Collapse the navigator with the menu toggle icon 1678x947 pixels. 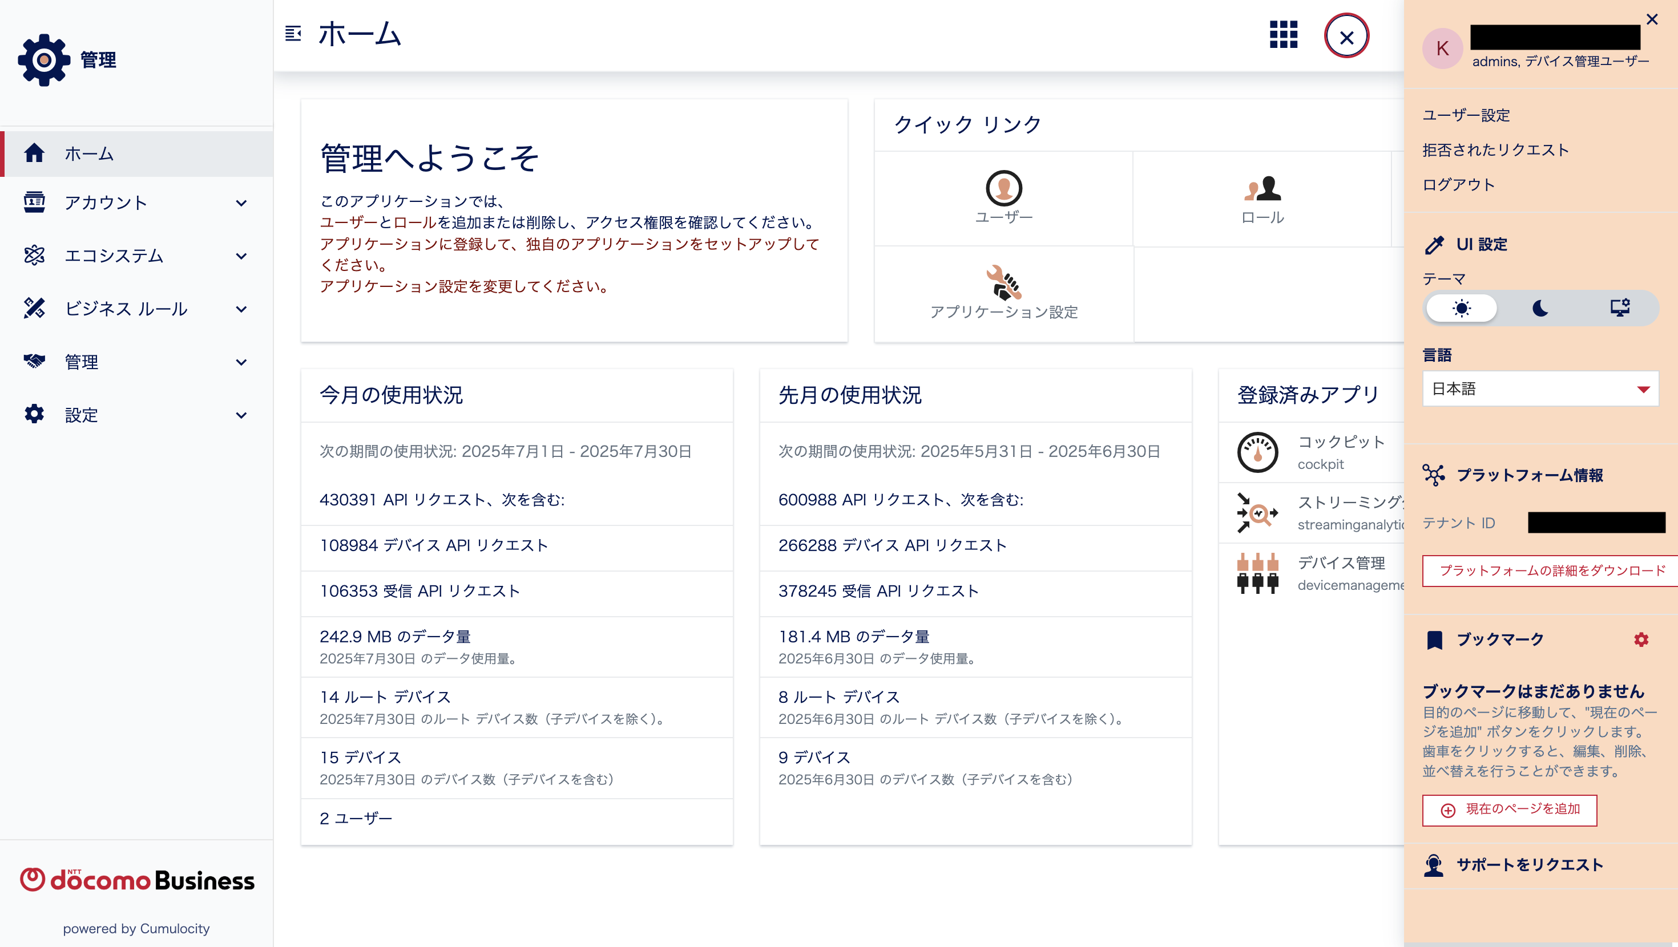click(293, 33)
